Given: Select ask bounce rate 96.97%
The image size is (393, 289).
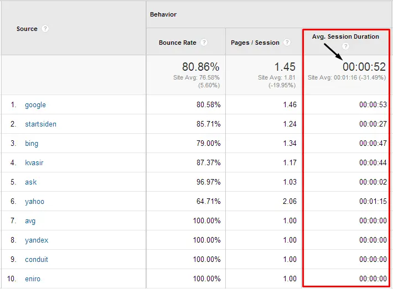Looking at the screenshot, I should point(209,182).
